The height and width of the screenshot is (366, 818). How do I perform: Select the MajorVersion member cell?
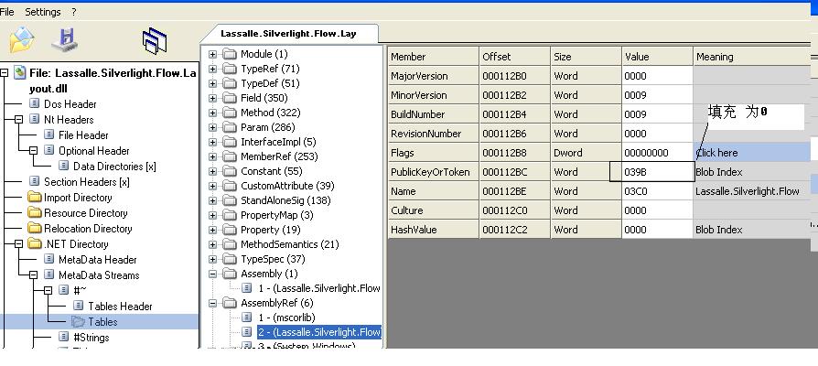pyautogui.click(x=433, y=76)
